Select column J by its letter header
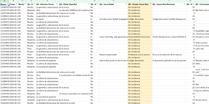The width and height of the screenshot is (209, 104). click(169, 1)
